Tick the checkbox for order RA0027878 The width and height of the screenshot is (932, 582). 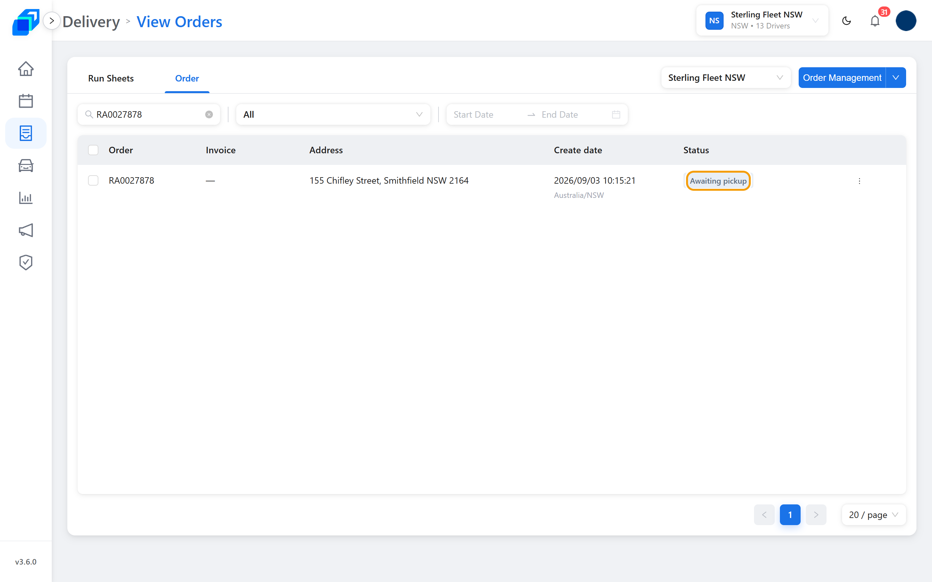93,180
